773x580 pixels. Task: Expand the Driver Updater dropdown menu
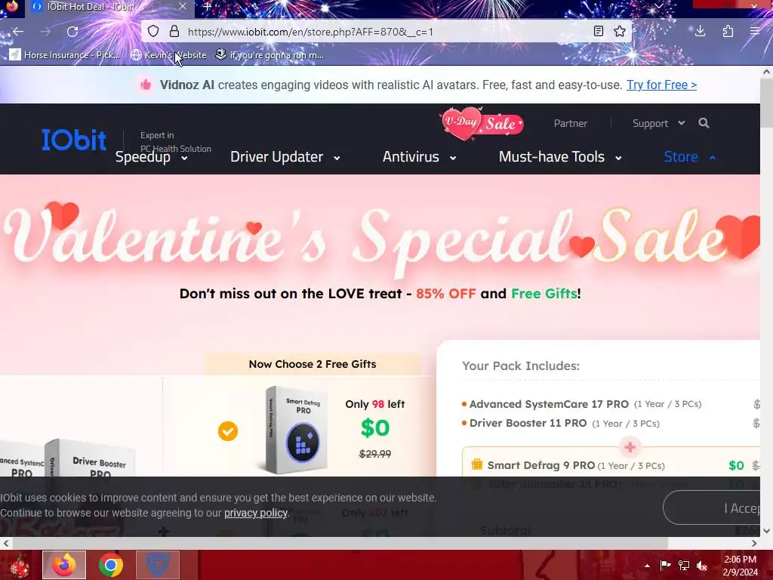click(285, 157)
